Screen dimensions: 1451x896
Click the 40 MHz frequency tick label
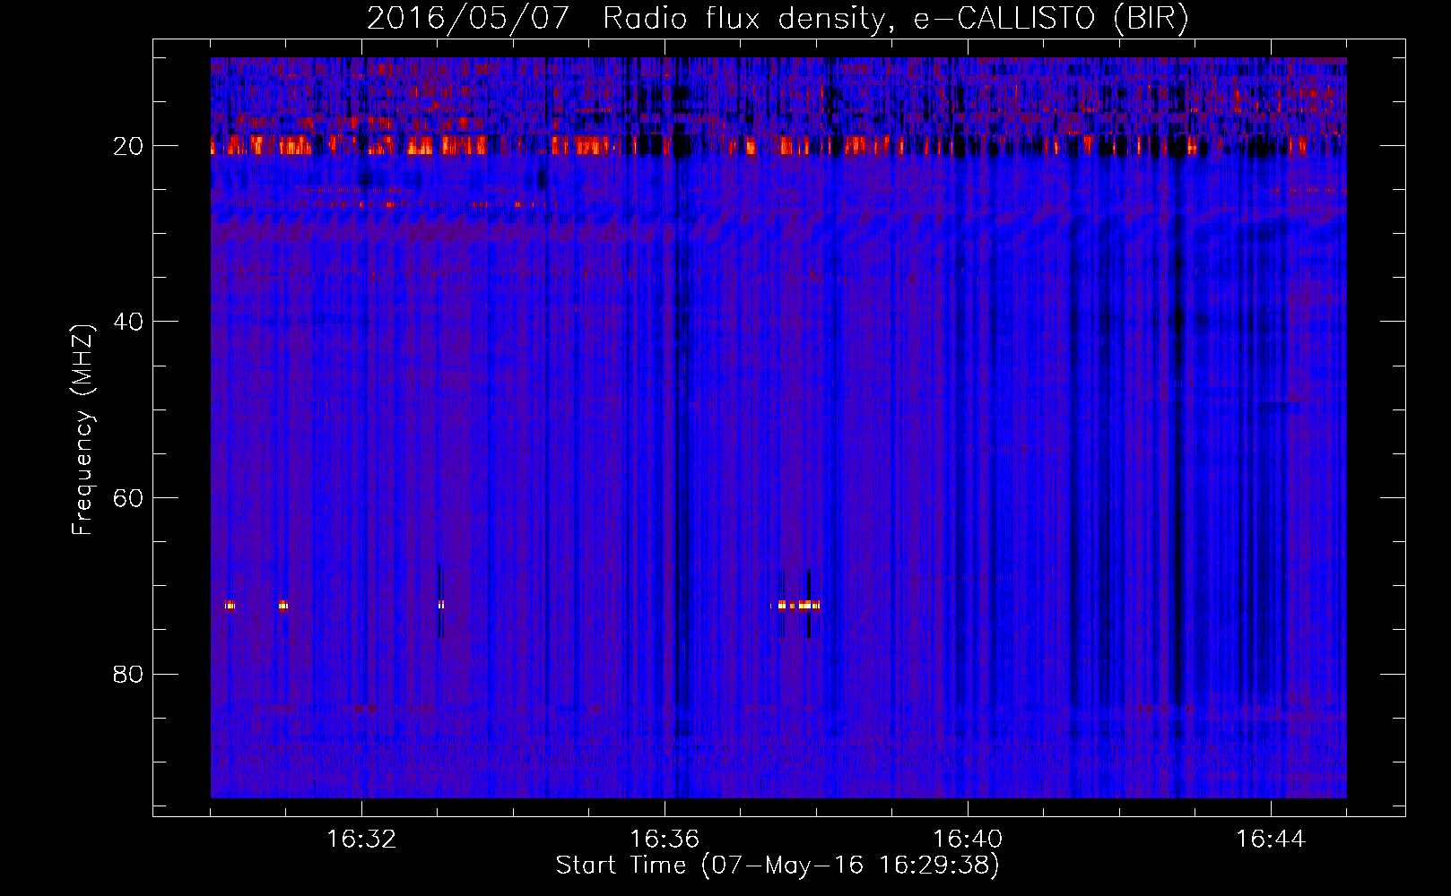129,322
